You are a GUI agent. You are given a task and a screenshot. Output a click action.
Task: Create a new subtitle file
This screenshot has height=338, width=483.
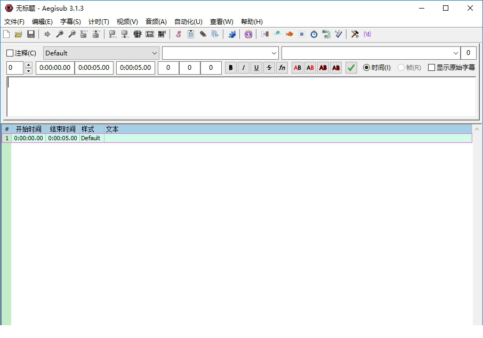[x=6, y=34]
